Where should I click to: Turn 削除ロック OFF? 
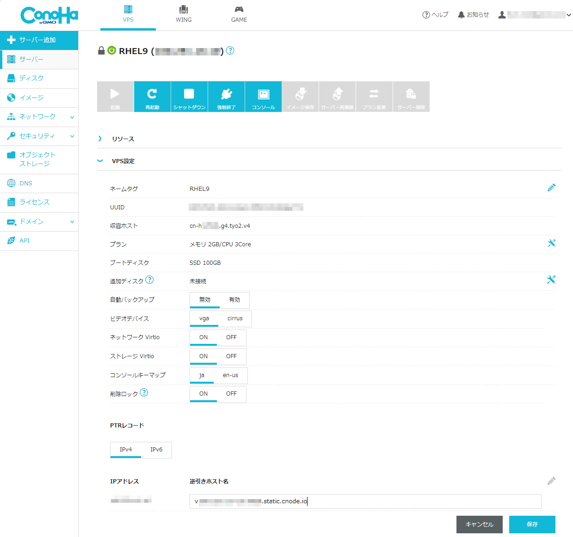tap(231, 394)
